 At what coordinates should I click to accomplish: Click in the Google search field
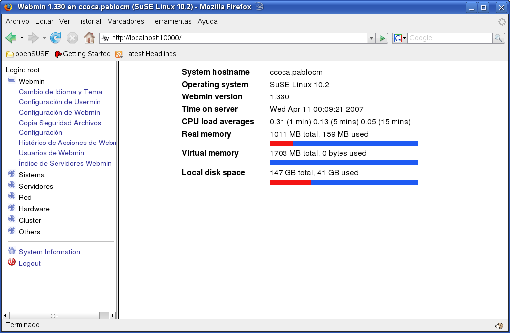click(449, 38)
